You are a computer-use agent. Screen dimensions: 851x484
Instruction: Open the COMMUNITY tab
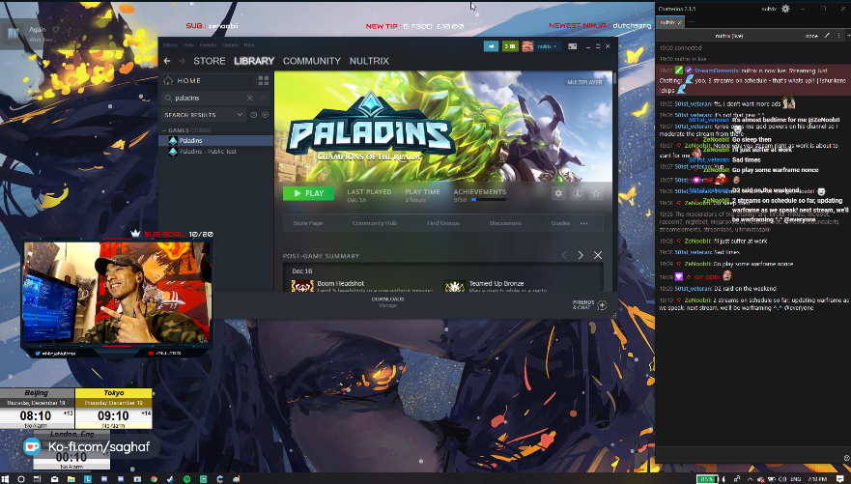(x=312, y=61)
